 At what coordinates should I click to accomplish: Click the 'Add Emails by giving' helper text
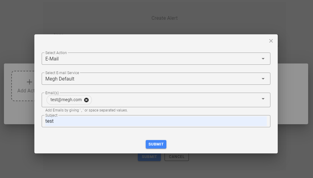tap(86, 110)
